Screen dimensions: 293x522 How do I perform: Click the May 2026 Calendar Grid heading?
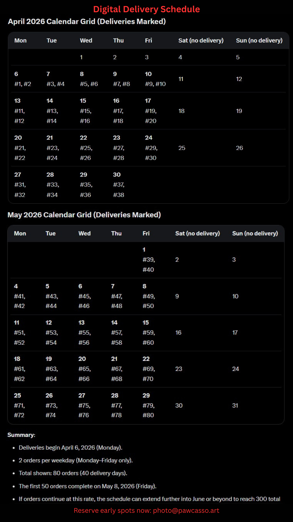pyautogui.click(x=84, y=215)
